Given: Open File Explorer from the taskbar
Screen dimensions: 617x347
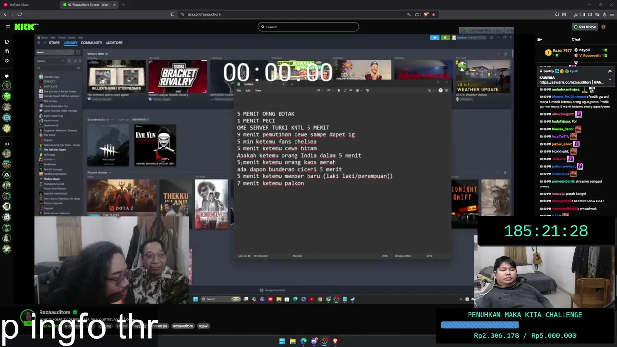Looking at the screenshot, I should [293, 341].
